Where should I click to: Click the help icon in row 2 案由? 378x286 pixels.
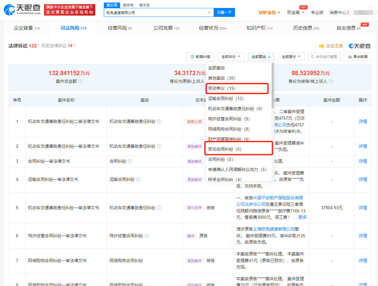(x=159, y=146)
